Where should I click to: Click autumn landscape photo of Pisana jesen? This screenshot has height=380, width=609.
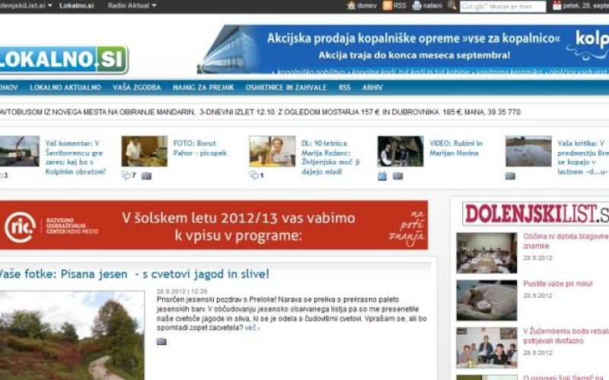(72, 335)
